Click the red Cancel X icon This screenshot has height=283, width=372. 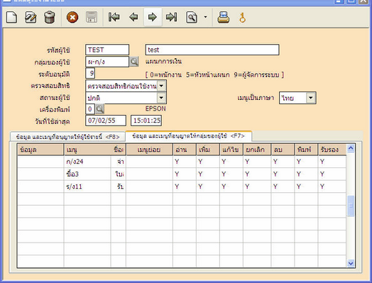point(72,17)
